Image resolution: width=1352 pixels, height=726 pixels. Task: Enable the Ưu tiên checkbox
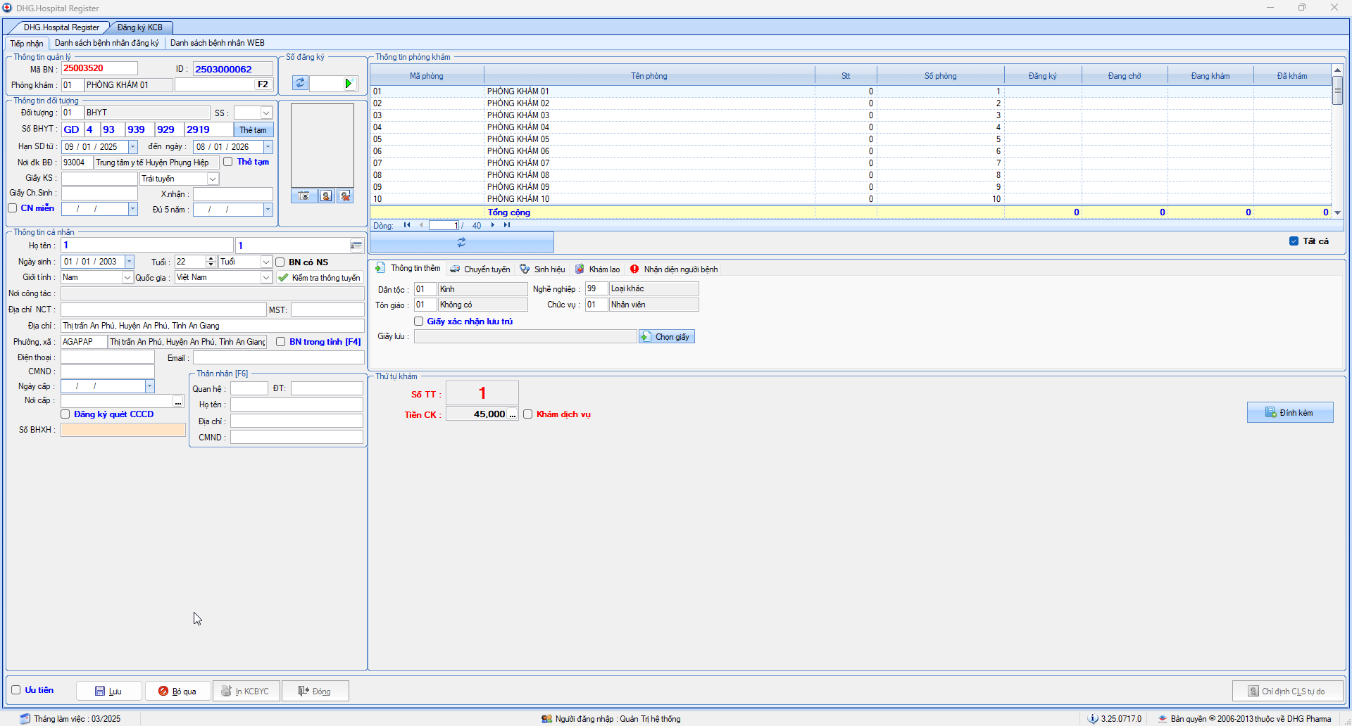coord(16,690)
